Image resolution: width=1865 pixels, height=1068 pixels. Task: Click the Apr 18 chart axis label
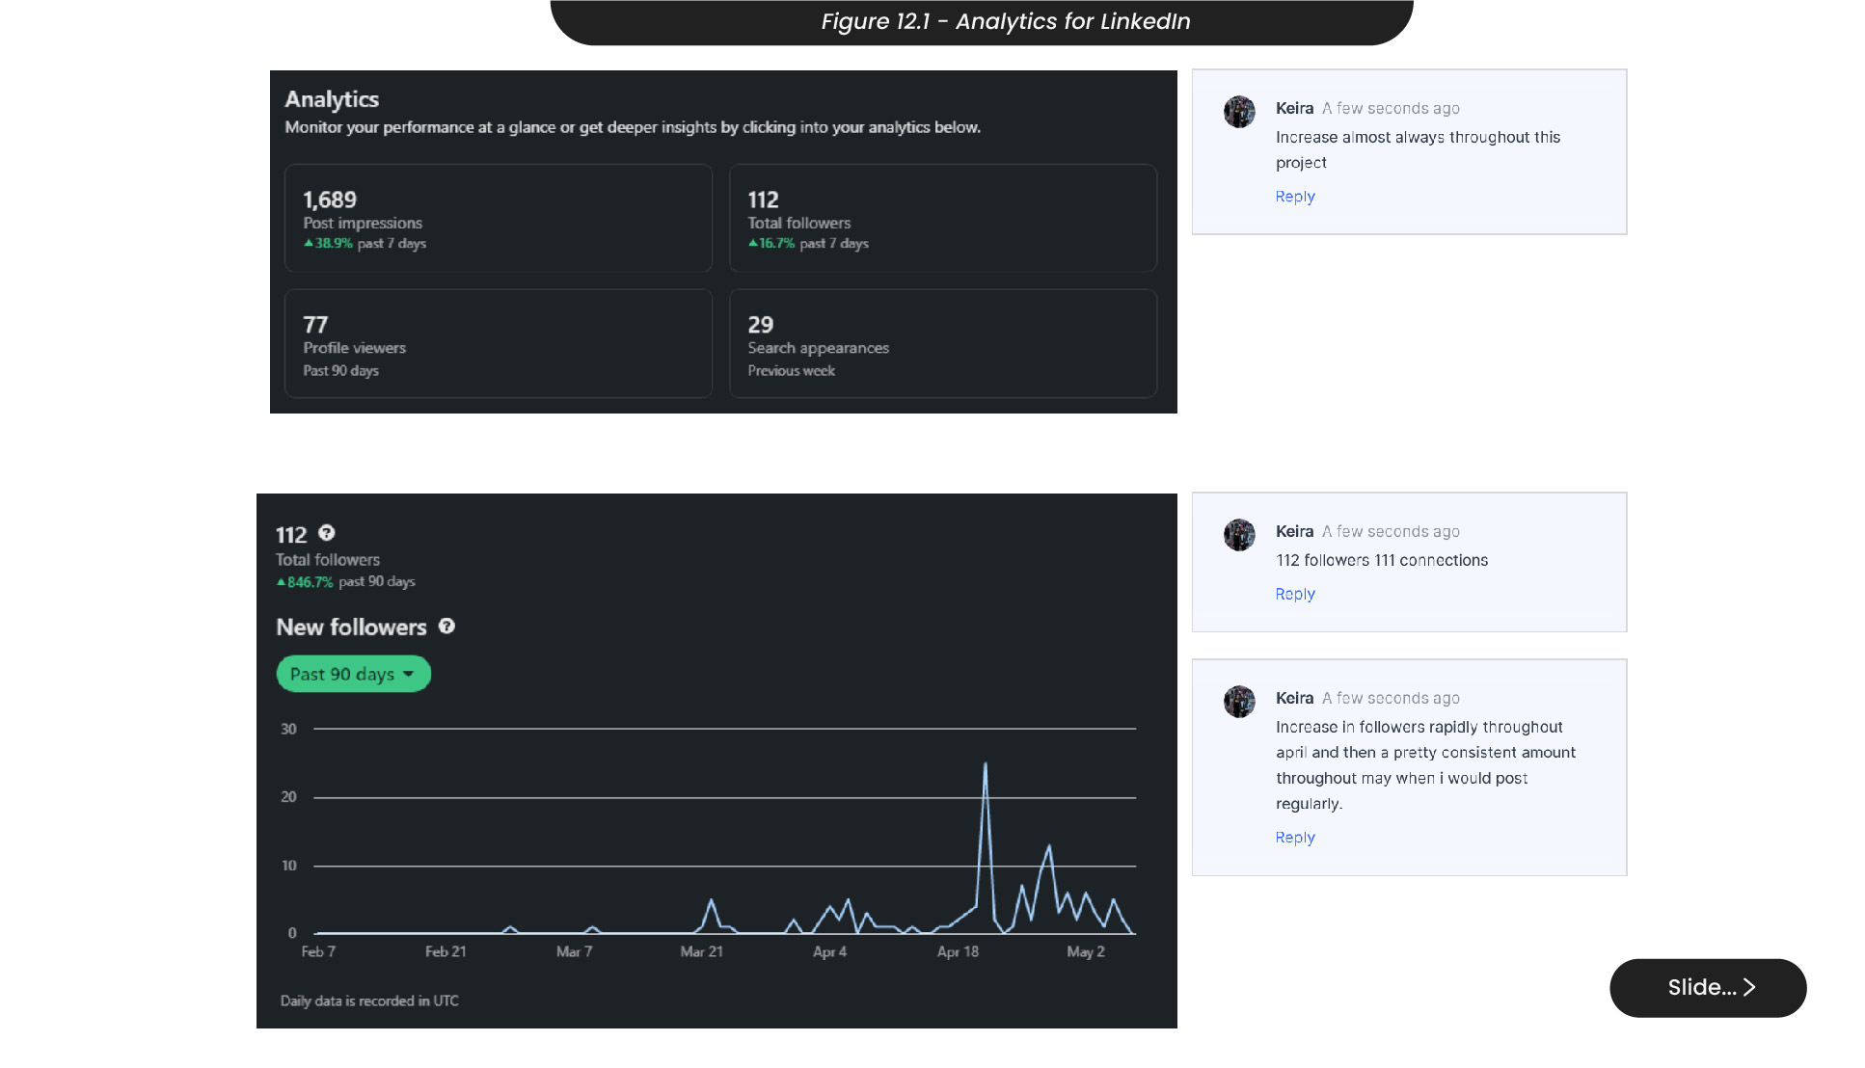pos(958,952)
